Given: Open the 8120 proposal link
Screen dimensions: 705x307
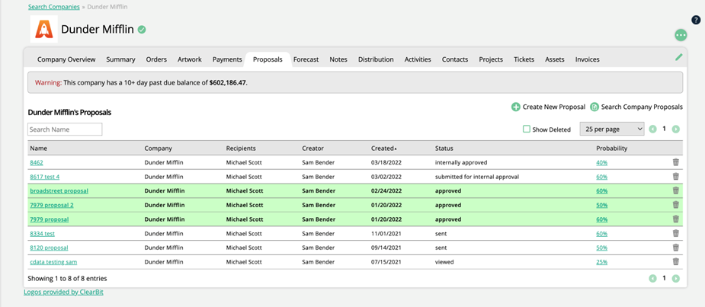Looking at the screenshot, I should coord(49,248).
